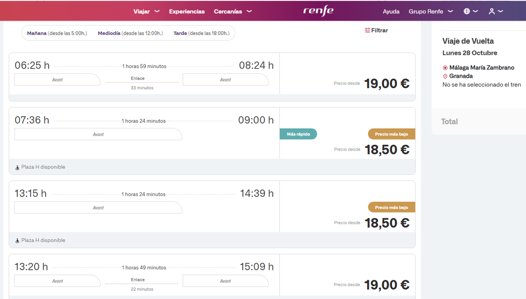This screenshot has height=299, width=526.
Task: Select the 07:36 h train card
Action: click(x=212, y=141)
